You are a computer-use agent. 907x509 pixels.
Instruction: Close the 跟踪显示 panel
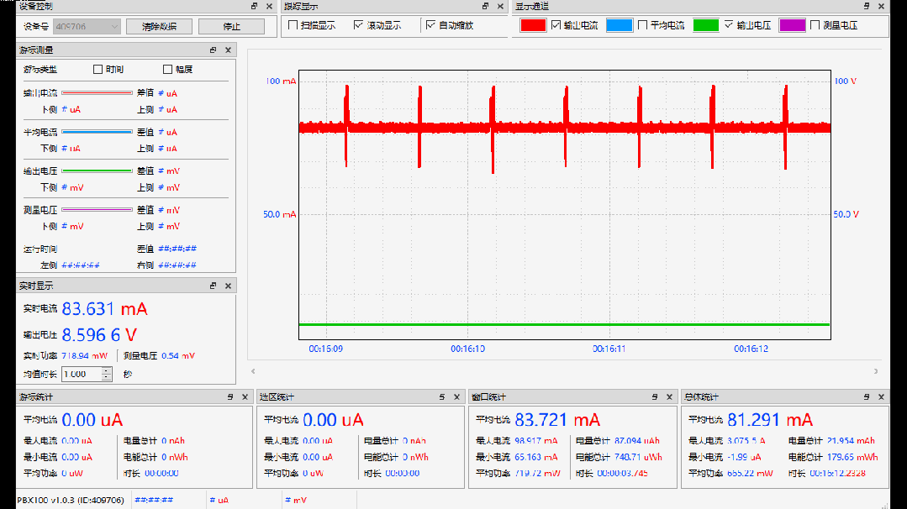[x=500, y=7]
